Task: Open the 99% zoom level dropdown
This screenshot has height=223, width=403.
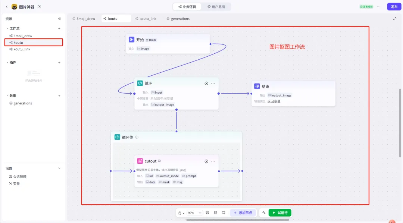Action: pos(194,213)
